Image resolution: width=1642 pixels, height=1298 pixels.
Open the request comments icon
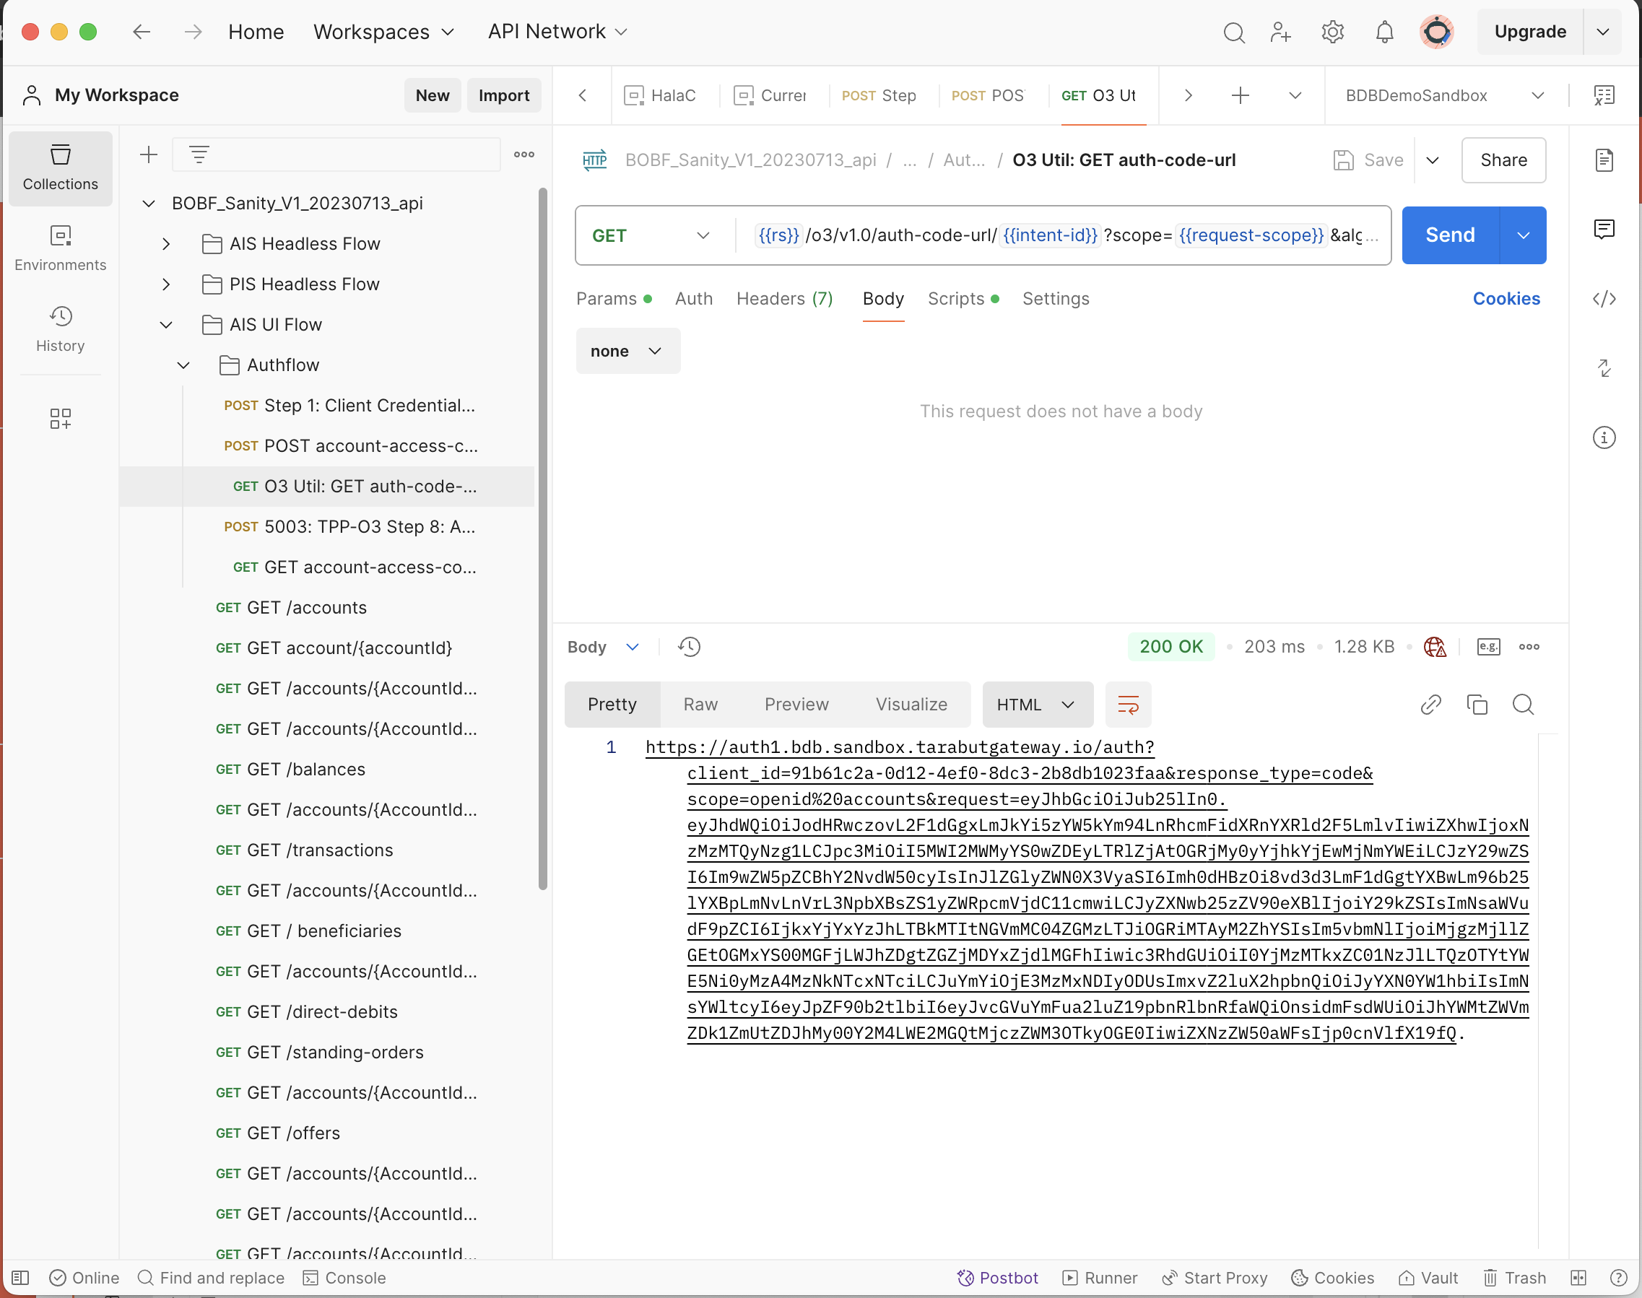click(x=1604, y=230)
